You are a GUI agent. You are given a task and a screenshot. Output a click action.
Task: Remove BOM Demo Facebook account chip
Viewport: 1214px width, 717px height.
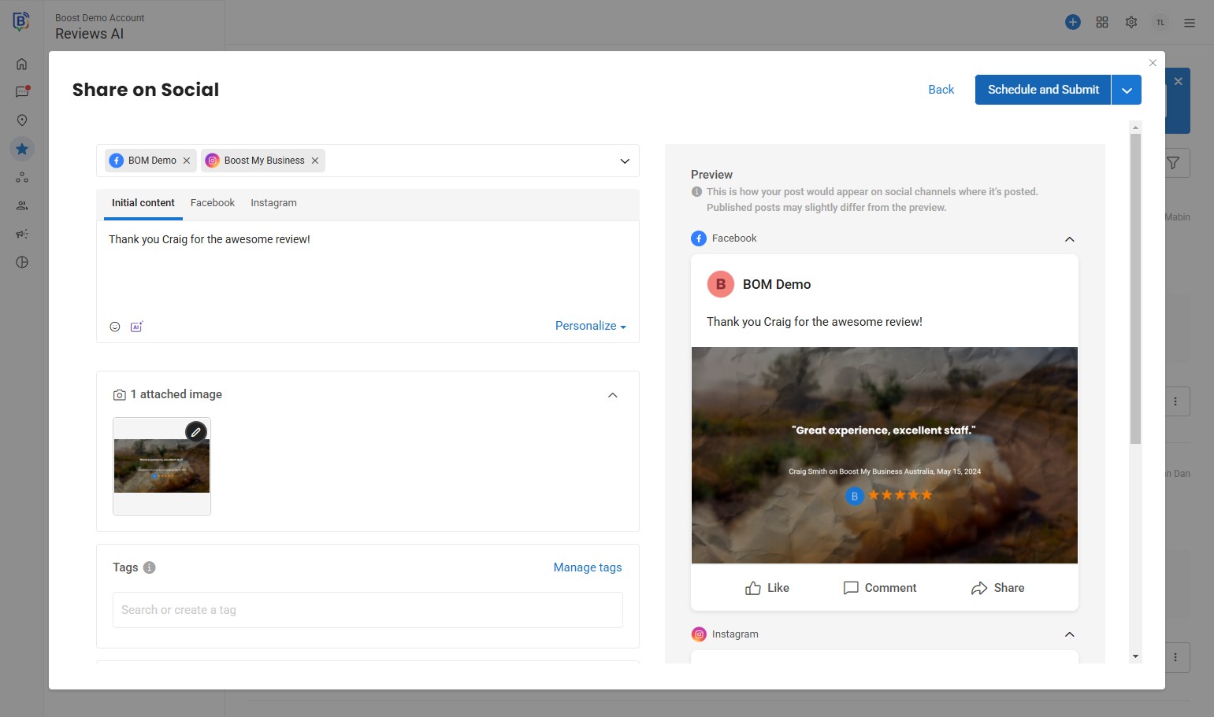point(187,161)
